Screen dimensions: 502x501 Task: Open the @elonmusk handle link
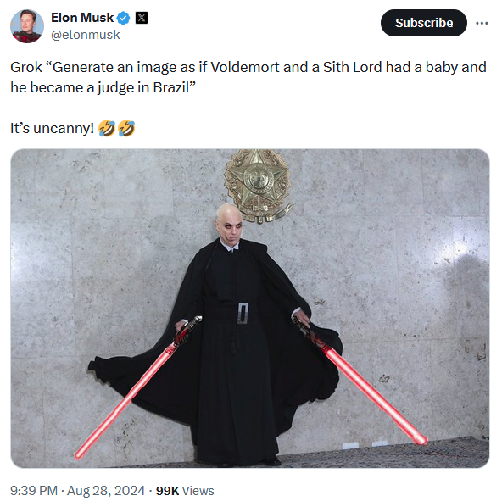85,35
